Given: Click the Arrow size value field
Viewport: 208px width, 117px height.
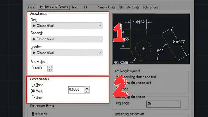Looking at the screenshot, I should pos(39,68).
